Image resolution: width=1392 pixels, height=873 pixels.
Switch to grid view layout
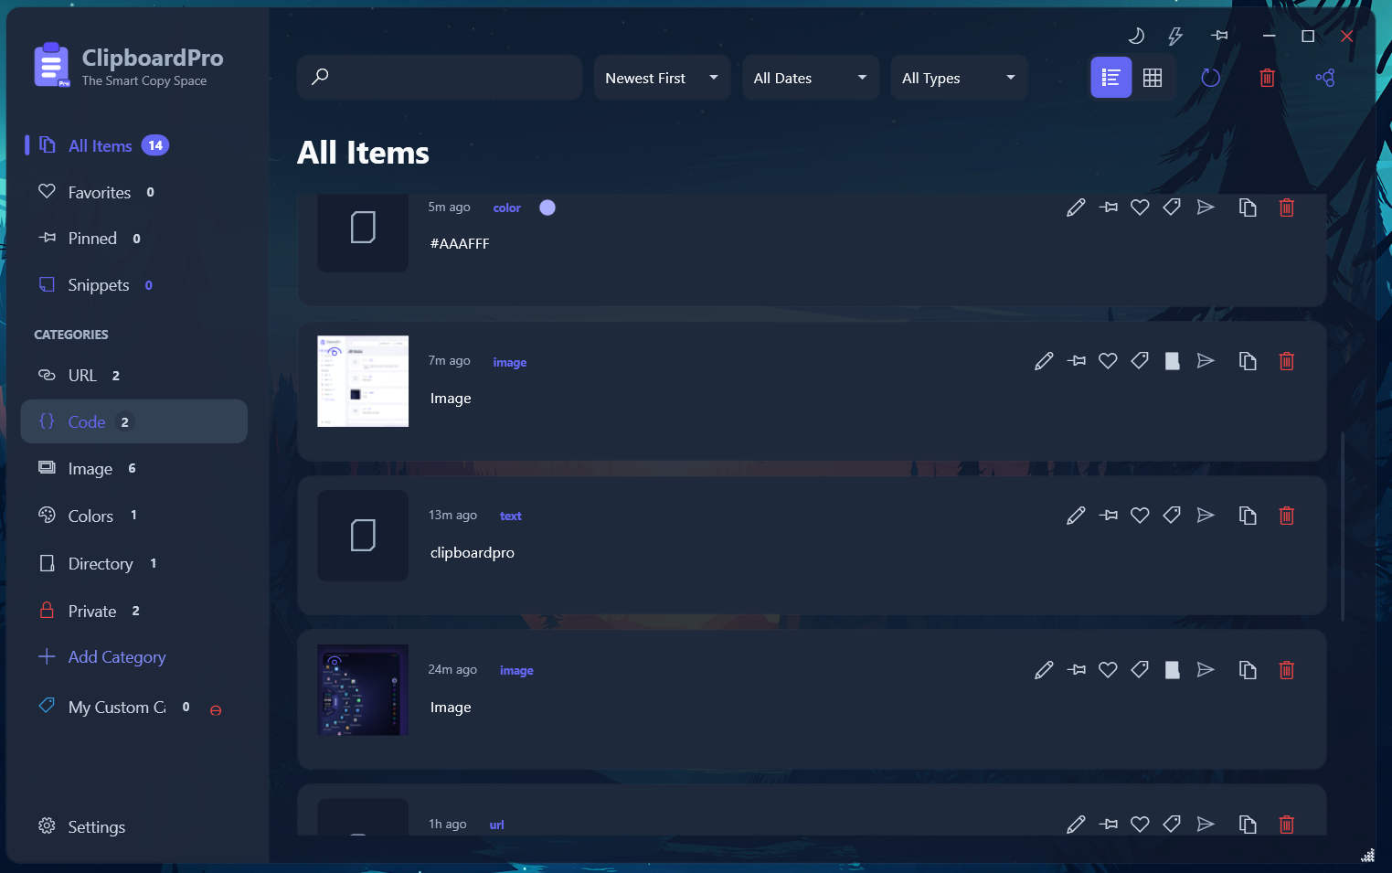[x=1153, y=78]
